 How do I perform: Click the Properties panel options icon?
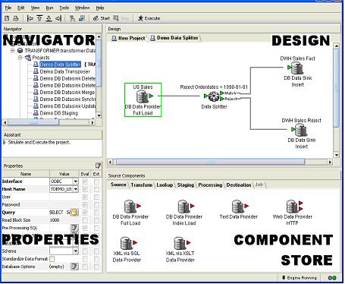pyautogui.click(x=98, y=166)
